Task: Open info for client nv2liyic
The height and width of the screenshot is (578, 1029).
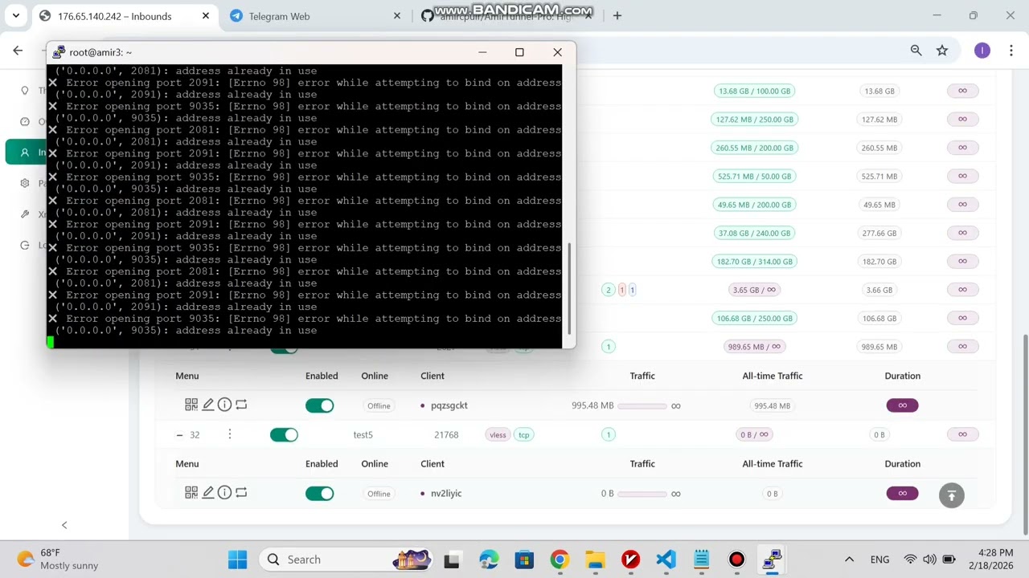Action: tap(224, 493)
